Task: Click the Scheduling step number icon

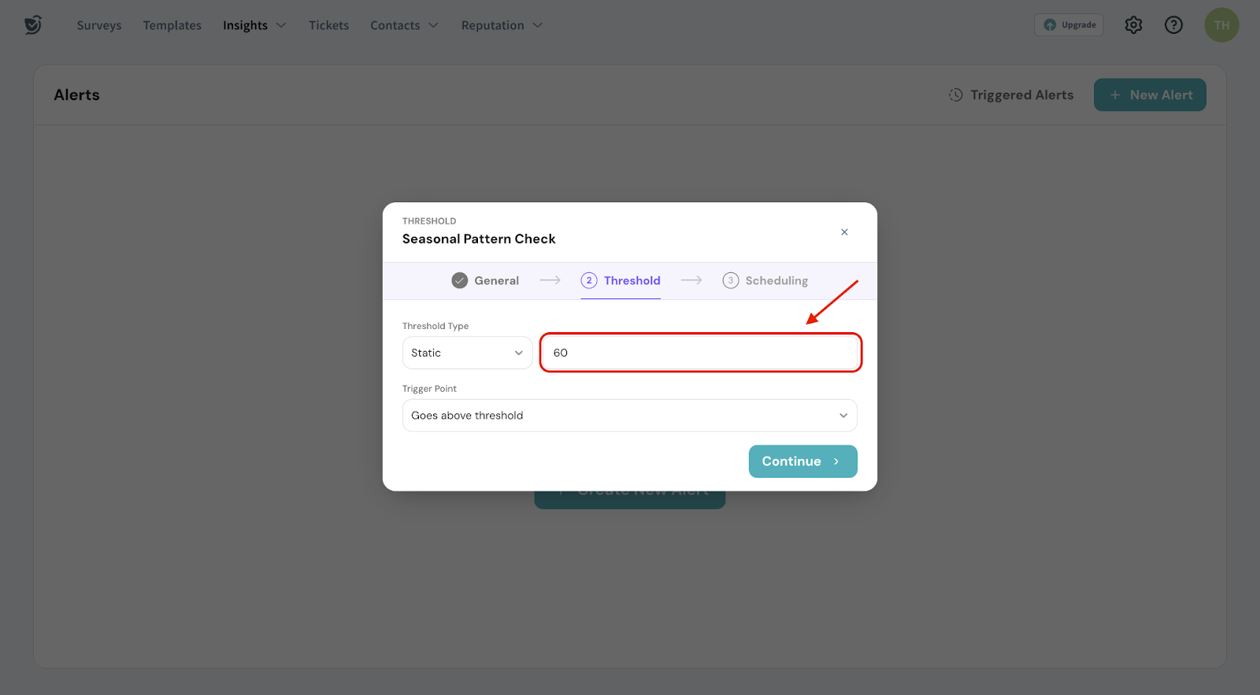Action: click(x=730, y=281)
